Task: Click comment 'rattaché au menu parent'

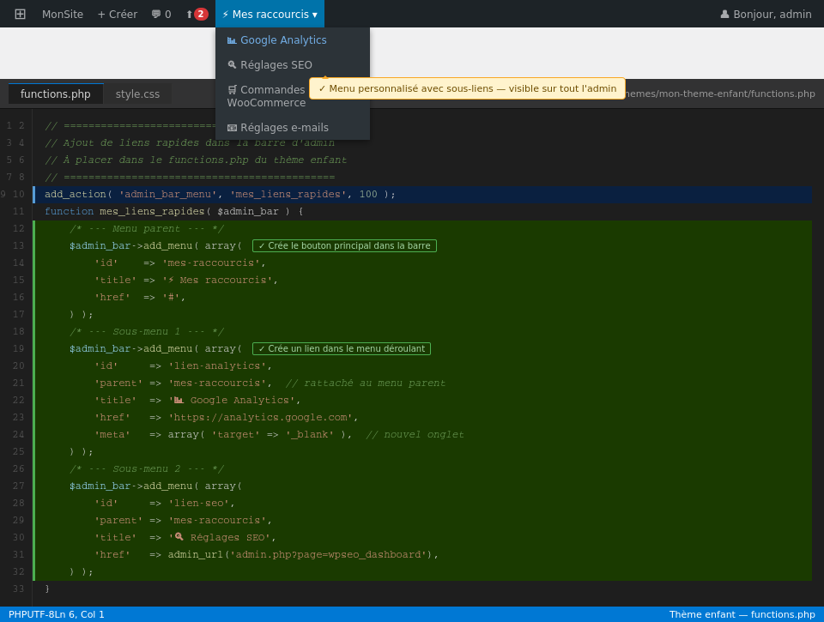Action: (x=366, y=383)
